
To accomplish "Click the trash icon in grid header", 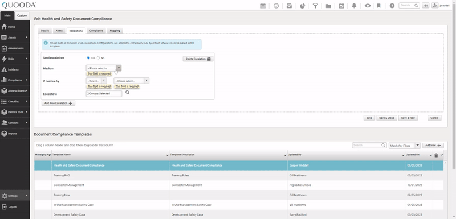I will coord(436,155).
